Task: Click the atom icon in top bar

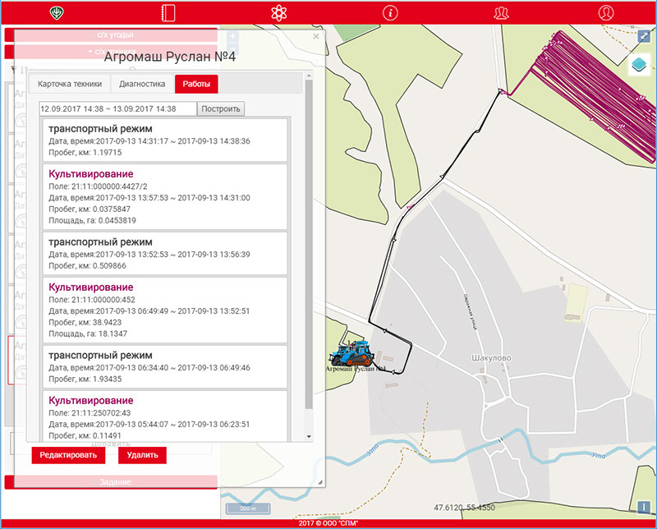Action: [279, 12]
